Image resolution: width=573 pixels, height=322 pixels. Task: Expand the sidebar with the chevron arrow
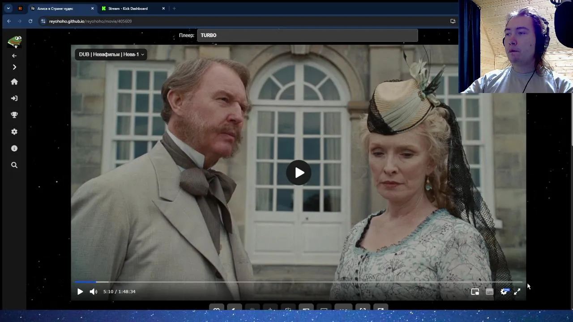(14, 67)
